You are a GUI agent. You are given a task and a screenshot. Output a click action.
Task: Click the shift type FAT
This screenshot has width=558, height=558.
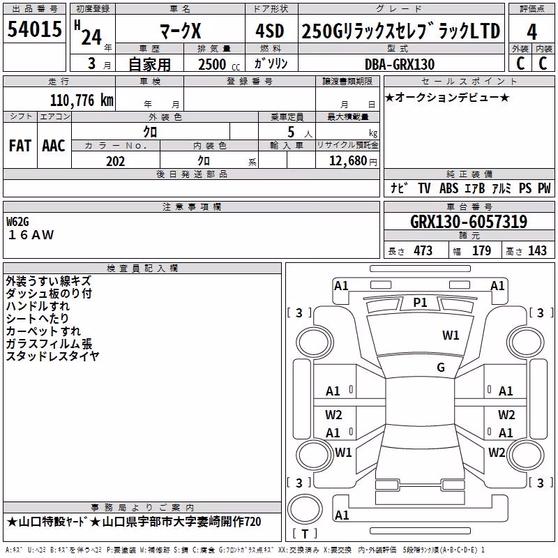20,146
